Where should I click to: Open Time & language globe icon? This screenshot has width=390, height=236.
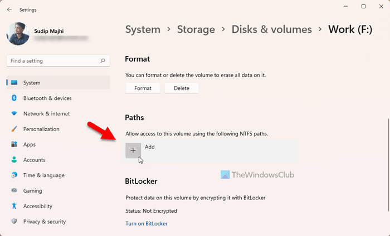pos(14,175)
